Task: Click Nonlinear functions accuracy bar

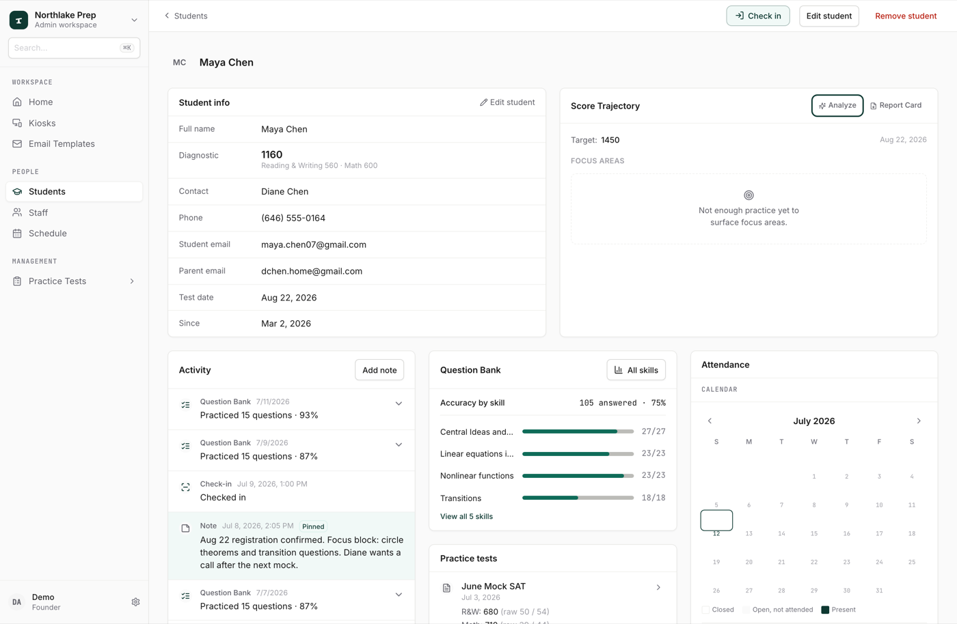Action: click(x=578, y=475)
